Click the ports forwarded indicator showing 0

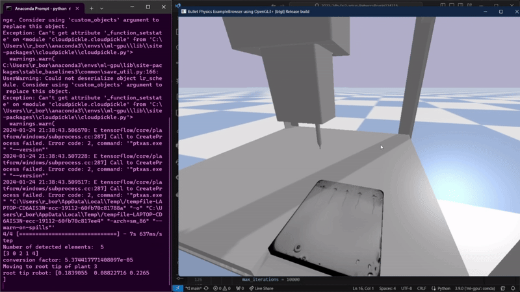(x=240, y=288)
